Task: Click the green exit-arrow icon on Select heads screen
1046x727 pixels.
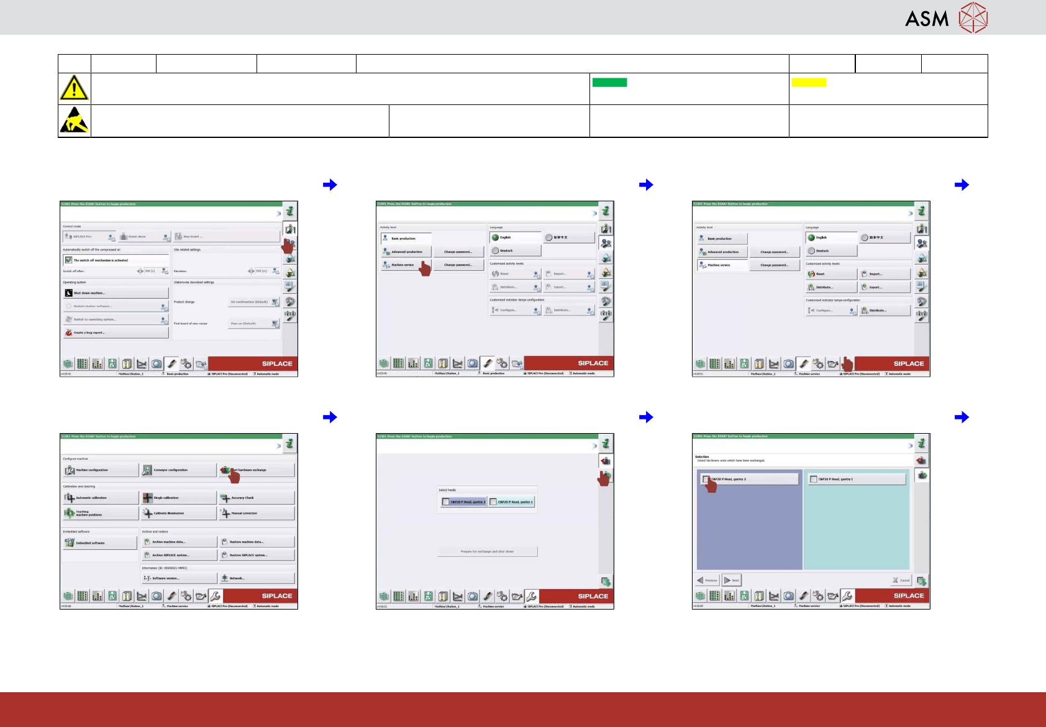Action: 606,582
